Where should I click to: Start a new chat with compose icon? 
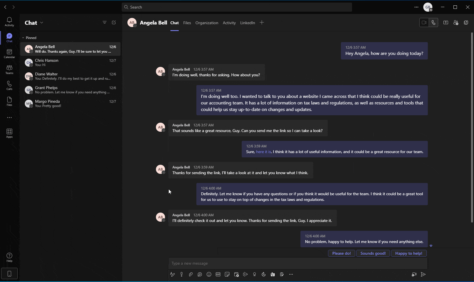pos(114,22)
